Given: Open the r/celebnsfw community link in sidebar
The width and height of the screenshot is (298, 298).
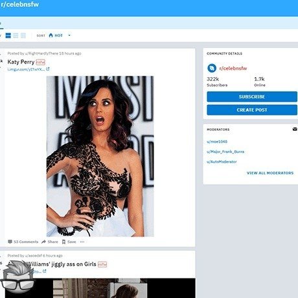Looking at the screenshot, I should pos(233,68).
